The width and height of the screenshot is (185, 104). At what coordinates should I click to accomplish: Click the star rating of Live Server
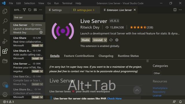[138, 27]
